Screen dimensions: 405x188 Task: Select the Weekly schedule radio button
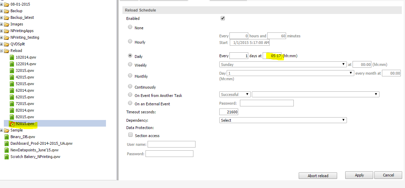click(130, 65)
